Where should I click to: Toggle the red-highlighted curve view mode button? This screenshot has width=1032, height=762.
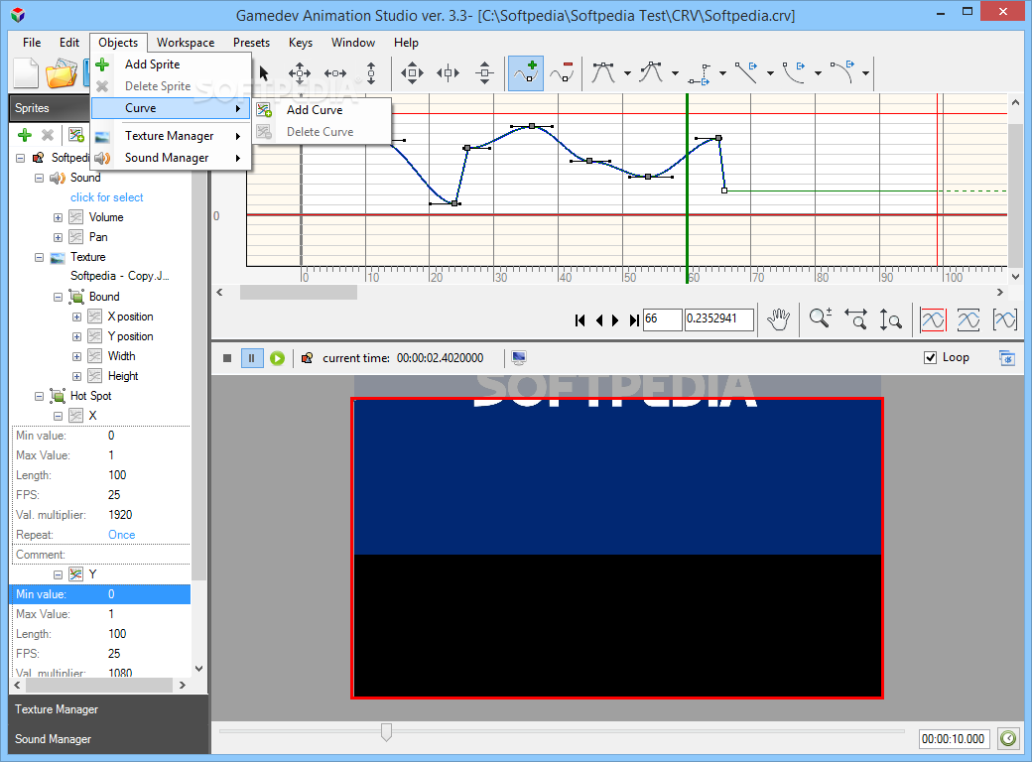coord(933,319)
